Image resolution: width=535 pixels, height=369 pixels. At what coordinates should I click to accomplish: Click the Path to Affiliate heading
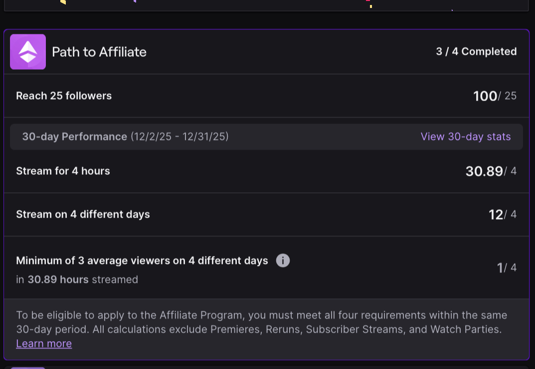pyautogui.click(x=99, y=52)
